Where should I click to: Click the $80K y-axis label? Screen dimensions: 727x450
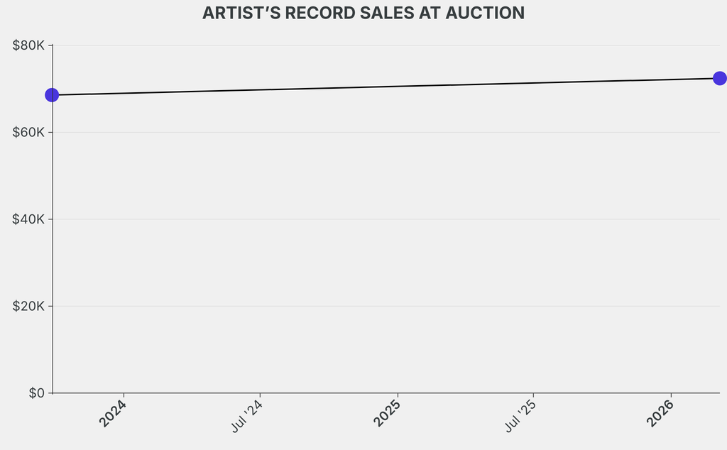coord(28,45)
